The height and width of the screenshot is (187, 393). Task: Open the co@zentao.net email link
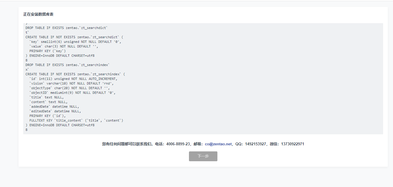click(218, 144)
